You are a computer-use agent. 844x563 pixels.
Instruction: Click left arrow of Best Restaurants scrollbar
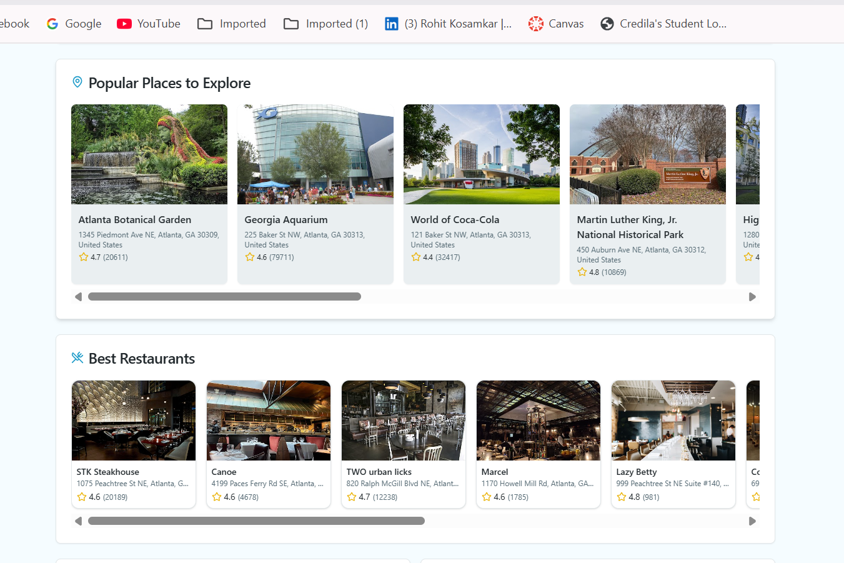click(78, 521)
